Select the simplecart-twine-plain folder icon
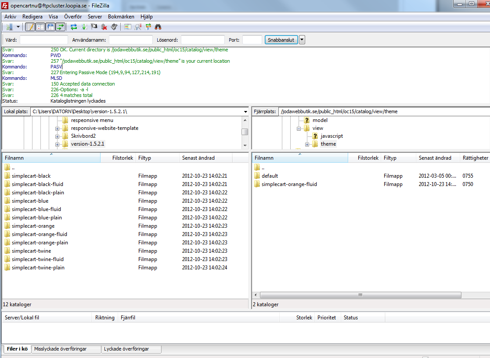Image resolution: width=490 pixels, height=358 pixels. [x=7, y=268]
